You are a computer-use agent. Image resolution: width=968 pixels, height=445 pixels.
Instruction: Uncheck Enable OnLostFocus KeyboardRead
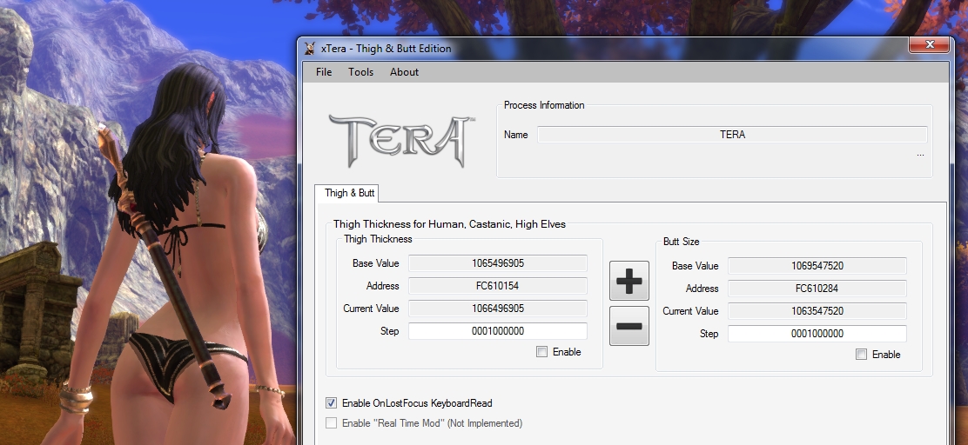331,403
